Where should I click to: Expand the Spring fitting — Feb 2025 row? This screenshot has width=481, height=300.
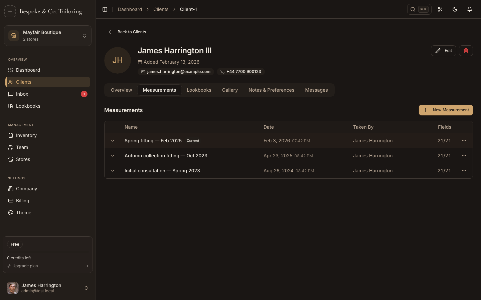113,141
